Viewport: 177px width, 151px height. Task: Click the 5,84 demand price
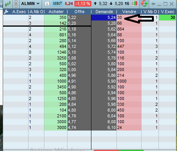(x=112, y=70)
